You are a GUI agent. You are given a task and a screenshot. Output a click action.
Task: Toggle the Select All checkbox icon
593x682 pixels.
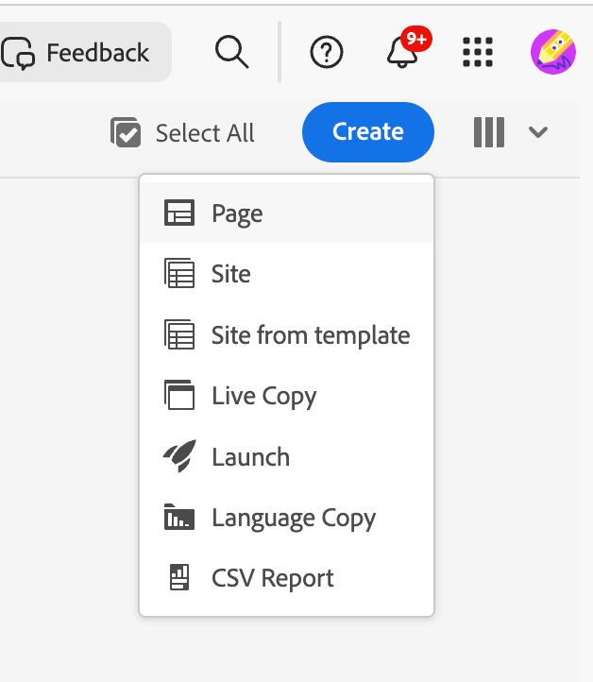[126, 132]
